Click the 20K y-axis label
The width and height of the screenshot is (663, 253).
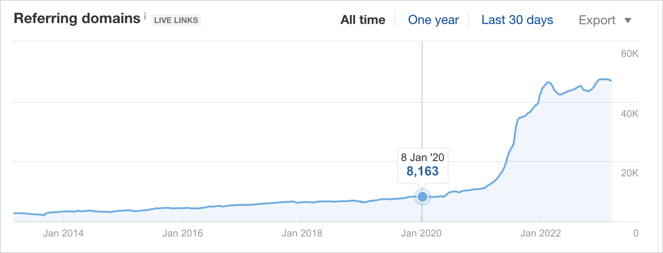[630, 173]
